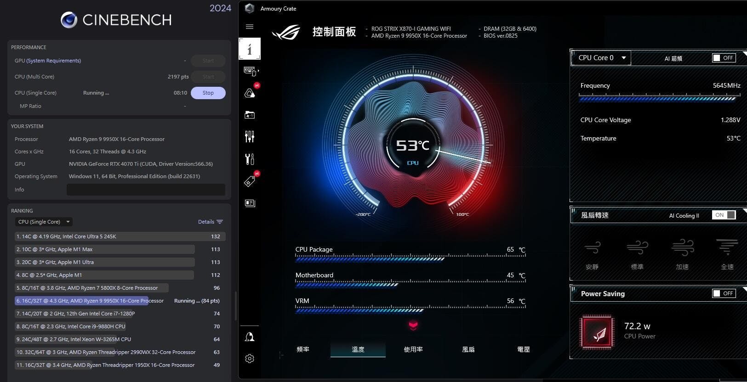Click the Armoury Crate title bar icon
The height and width of the screenshot is (382, 747).
[250, 8]
